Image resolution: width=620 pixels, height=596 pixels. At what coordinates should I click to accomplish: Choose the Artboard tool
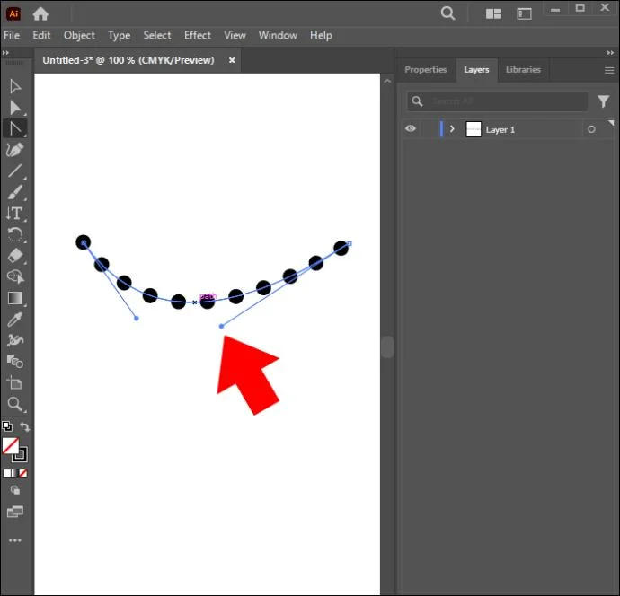(x=15, y=382)
